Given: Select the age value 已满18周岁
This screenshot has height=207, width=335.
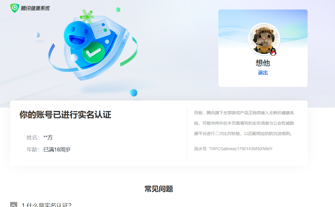Looking at the screenshot, I should [x=57, y=150].
